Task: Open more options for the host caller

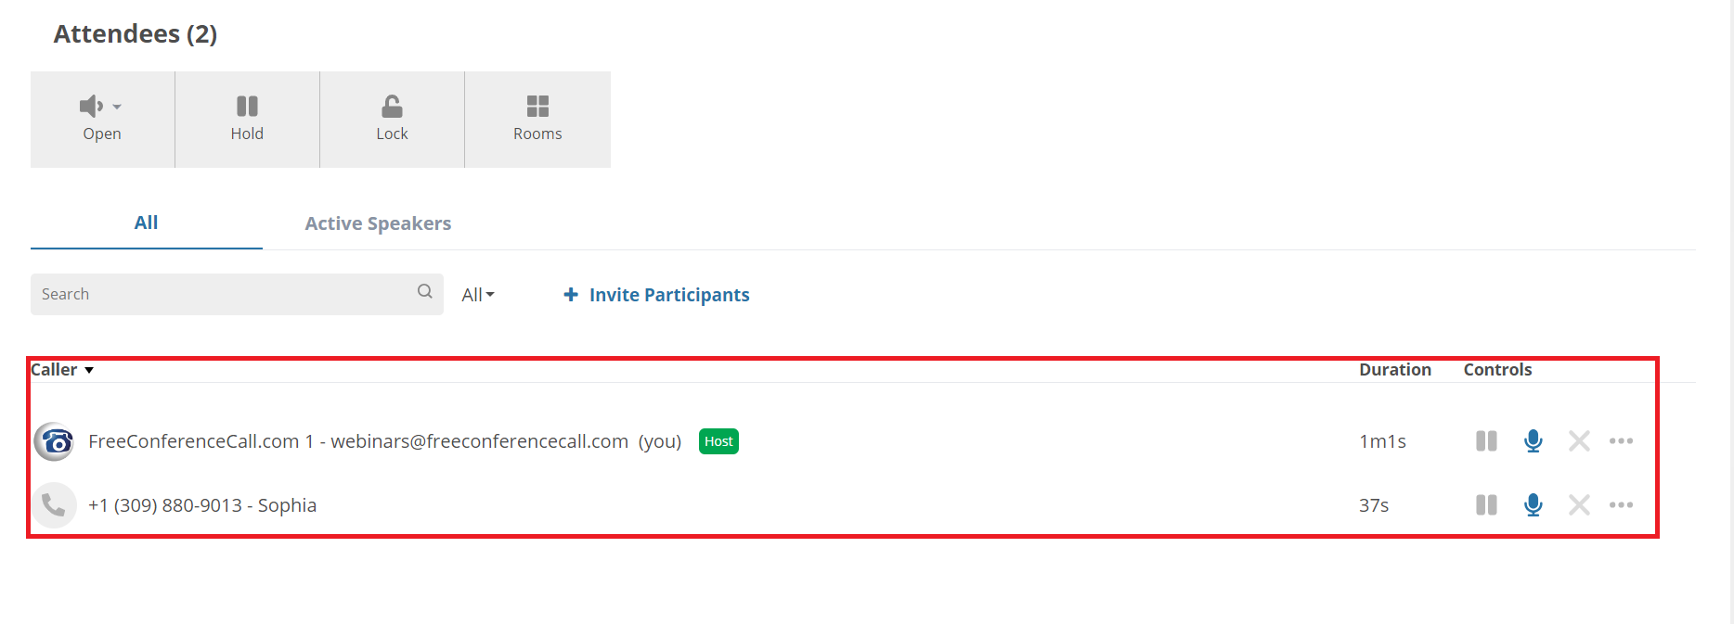Action: tap(1621, 441)
